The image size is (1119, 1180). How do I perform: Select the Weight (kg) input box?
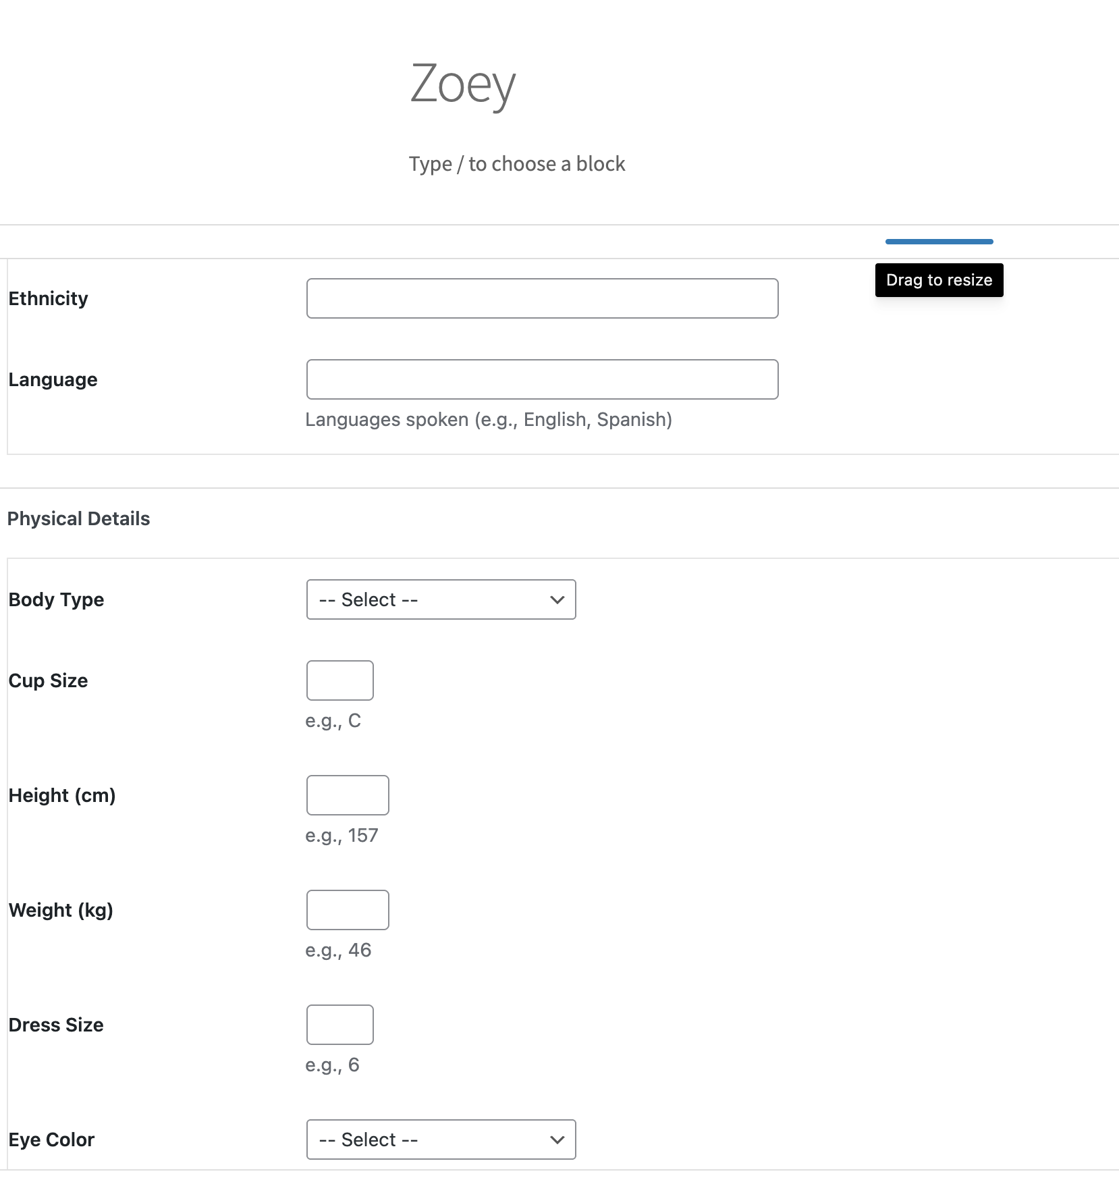point(348,909)
